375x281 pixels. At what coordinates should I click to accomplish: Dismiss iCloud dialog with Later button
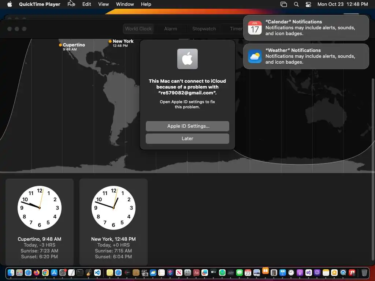(187, 138)
